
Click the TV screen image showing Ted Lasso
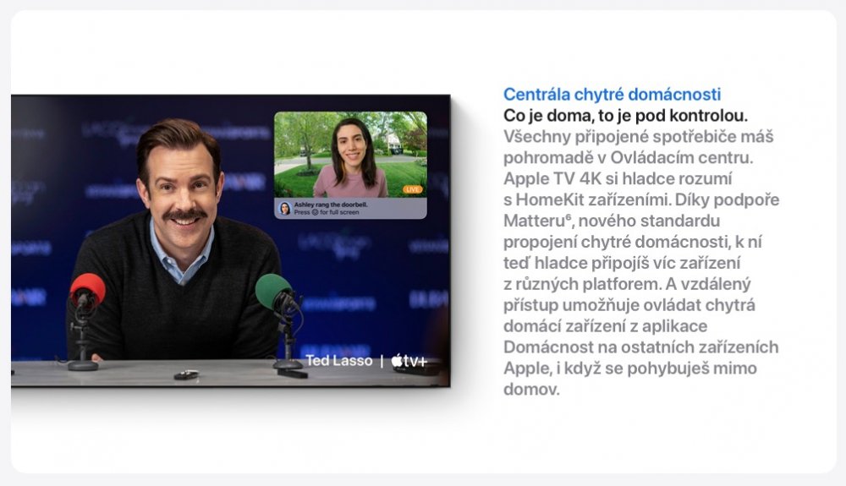pos(230,241)
